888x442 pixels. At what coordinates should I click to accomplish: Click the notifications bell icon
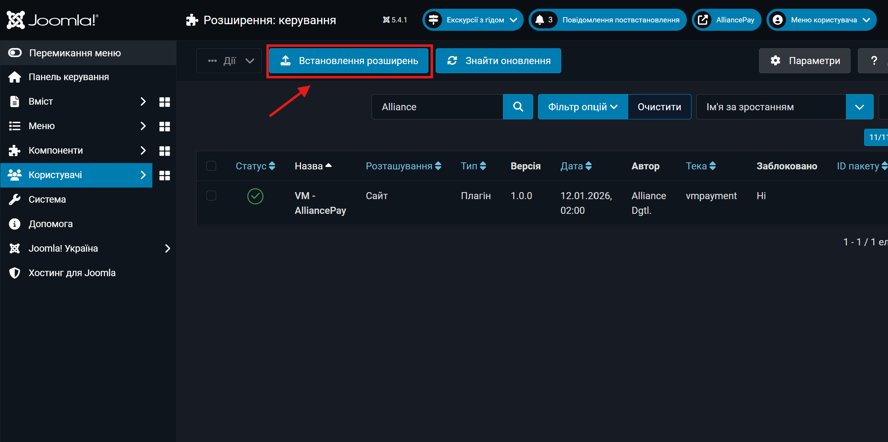click(x=540, y=20)
